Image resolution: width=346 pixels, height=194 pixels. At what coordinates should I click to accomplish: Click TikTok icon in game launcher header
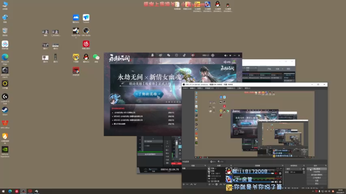coord(184,55)
